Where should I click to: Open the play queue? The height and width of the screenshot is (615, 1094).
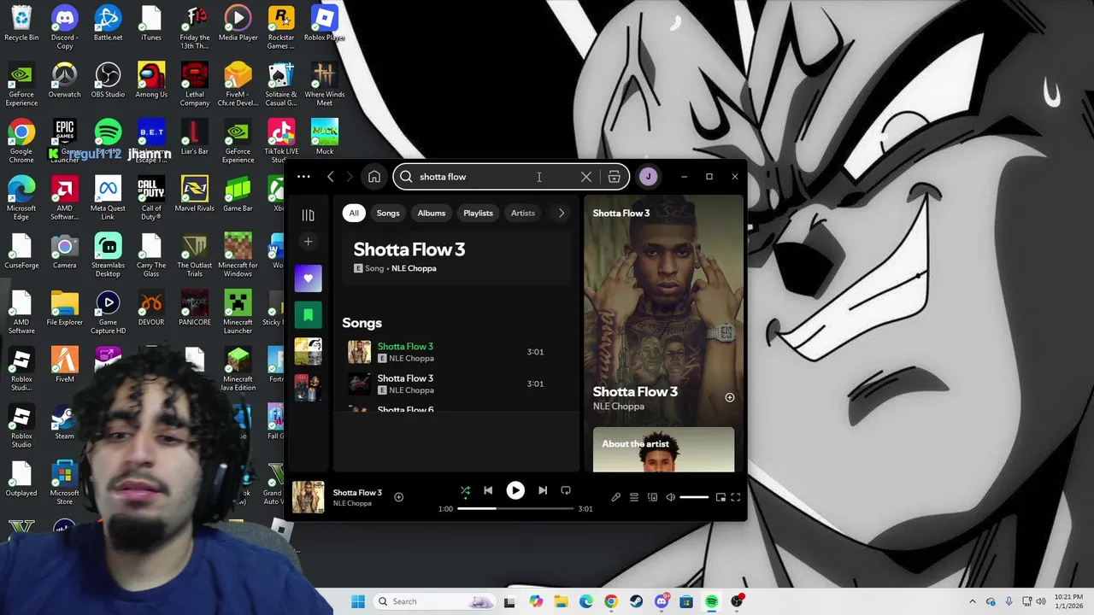(x=634, y=497)
